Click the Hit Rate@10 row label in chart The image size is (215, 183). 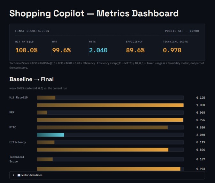tap(19, 97)
